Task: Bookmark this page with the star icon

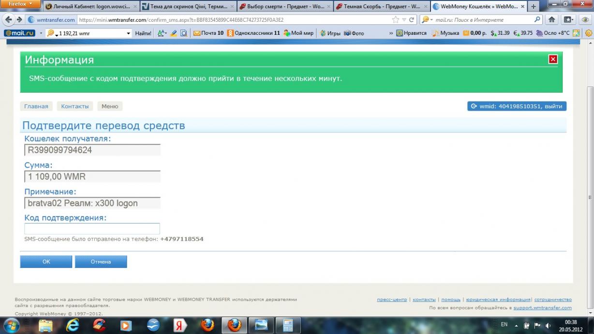Action: point(396,20)
